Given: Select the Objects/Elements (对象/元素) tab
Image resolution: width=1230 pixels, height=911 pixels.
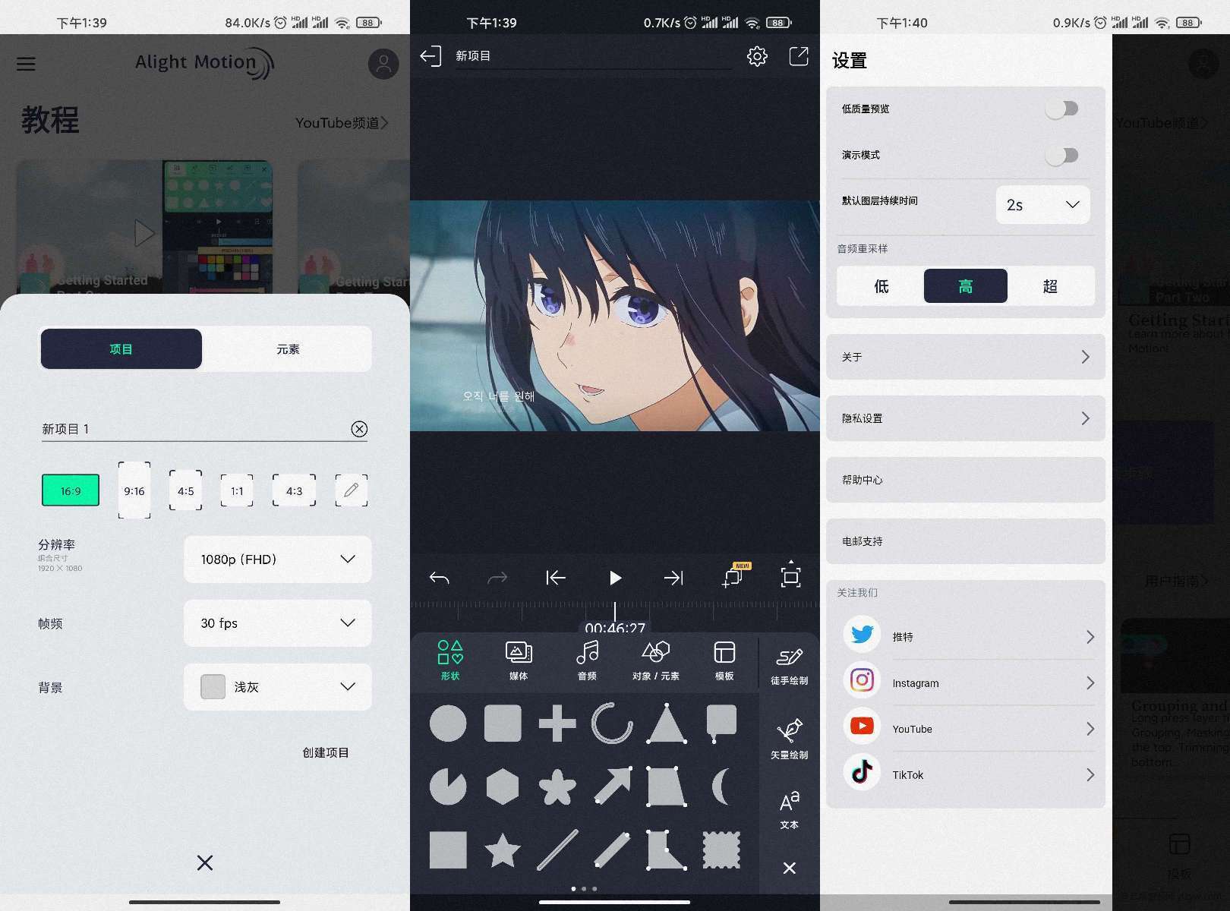Looking at the screenshot, I should 656,660.
